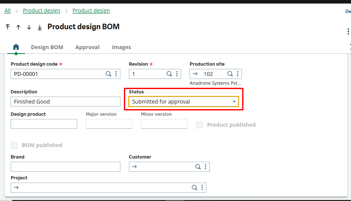Open the All breadcrumb link
Viewport: 351px width, 201px height.
(x=8, y=11)
